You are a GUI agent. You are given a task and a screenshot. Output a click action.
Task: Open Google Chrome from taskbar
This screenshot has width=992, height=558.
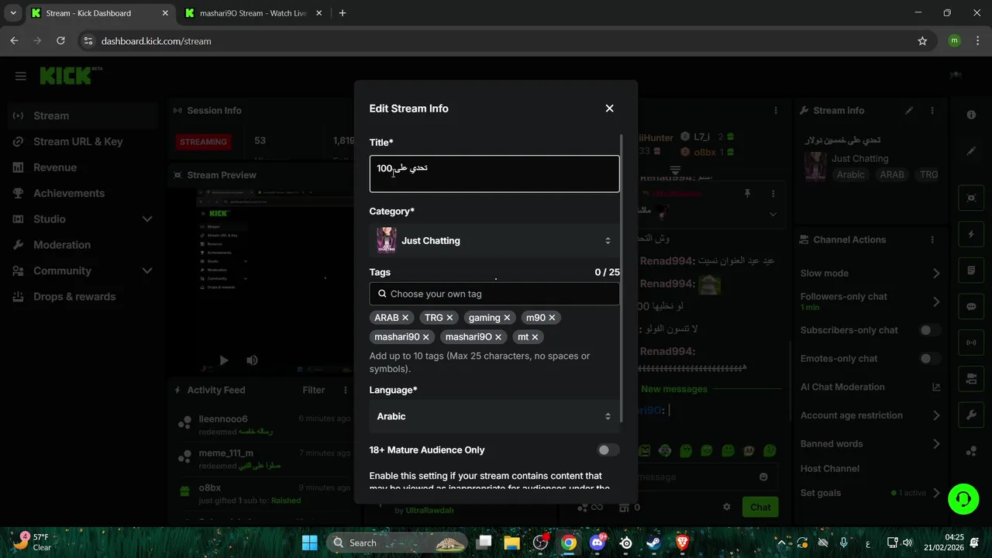[x=569, y=542]
